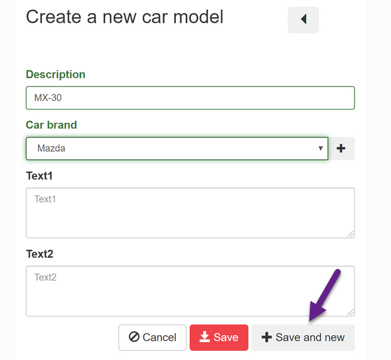Open the Car brand dropdown showing Mazda
The width and height of the screenshot is (391, 360).
177,149
